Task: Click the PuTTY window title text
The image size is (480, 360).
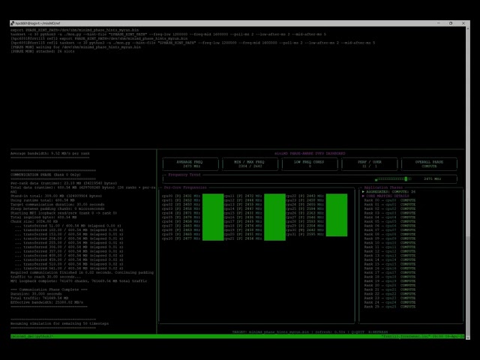Action: [x=37, y=23]
